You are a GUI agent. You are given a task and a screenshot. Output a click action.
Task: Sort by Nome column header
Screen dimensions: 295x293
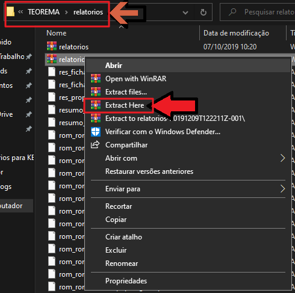tap(57, 33)
